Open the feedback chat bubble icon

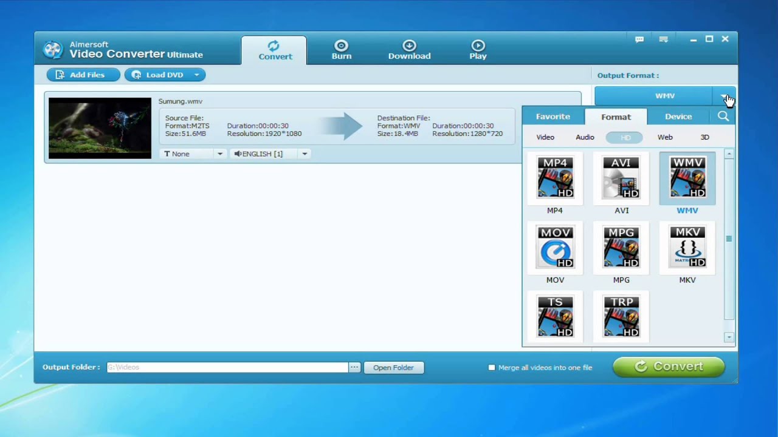[x=639, y=39]
